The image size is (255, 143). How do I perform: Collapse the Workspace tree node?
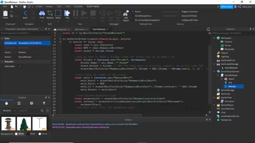point(214,38)
